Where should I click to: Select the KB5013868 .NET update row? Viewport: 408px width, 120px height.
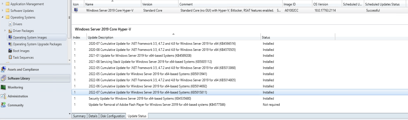coord(240,68)
